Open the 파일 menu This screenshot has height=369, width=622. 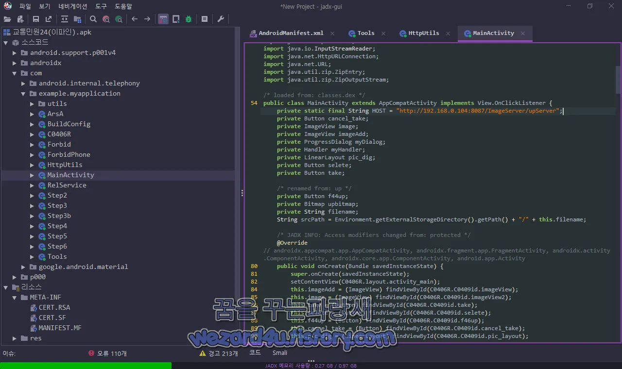(x=25, y=6)
